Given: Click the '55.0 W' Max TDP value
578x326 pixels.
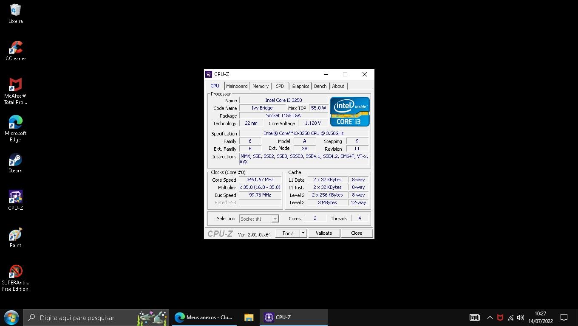Looking at the screenshot, I should [x=319, y=108].
